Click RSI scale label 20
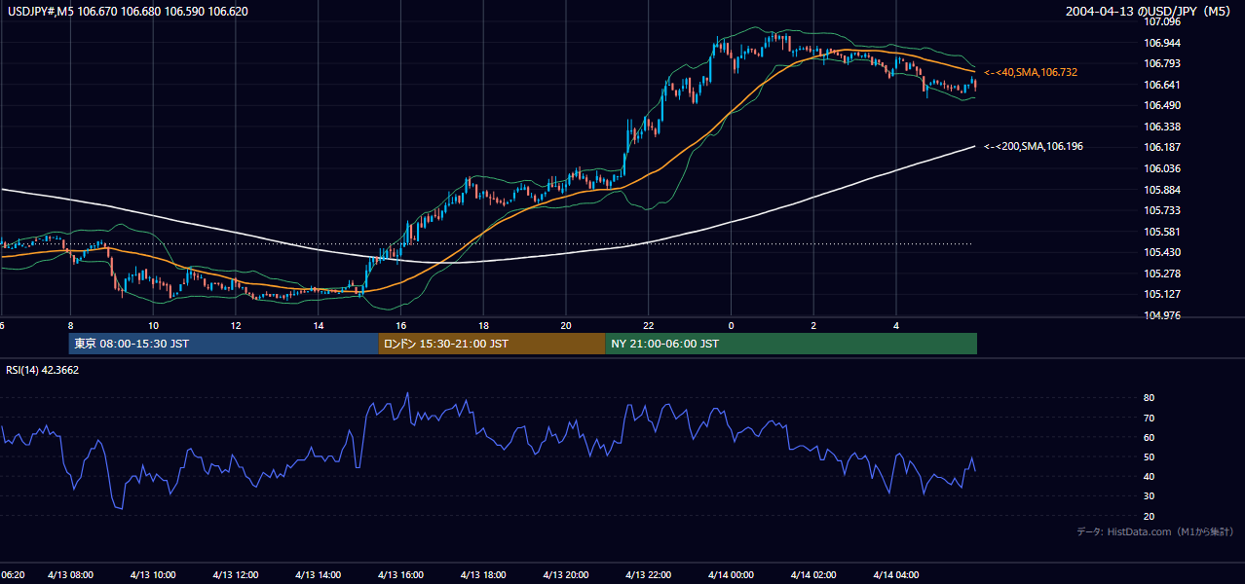Screen dimensions: 1245x584 click(x=1149, y=516)
